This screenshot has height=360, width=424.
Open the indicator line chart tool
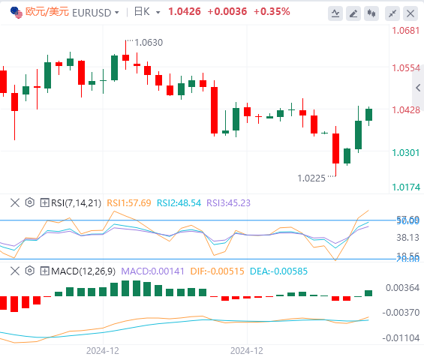[335, 13]
